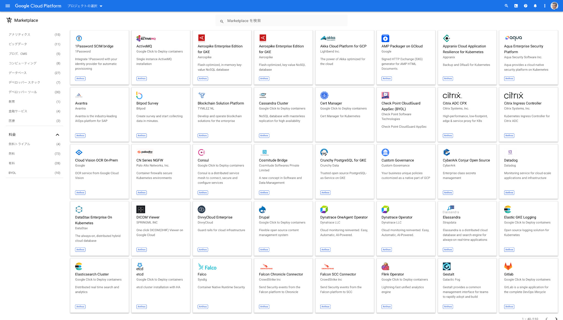The width and height of the screenshot is (563, 320).
Task: Open the notifications bell
Action: [535, 6]
